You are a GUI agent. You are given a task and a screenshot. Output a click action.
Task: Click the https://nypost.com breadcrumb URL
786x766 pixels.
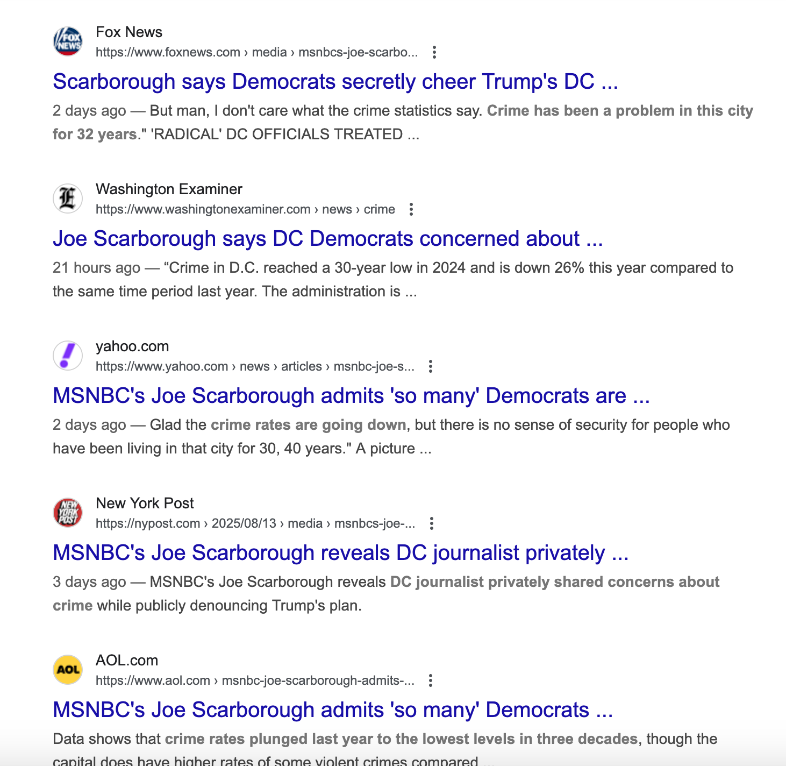click(x=148, y=523)
